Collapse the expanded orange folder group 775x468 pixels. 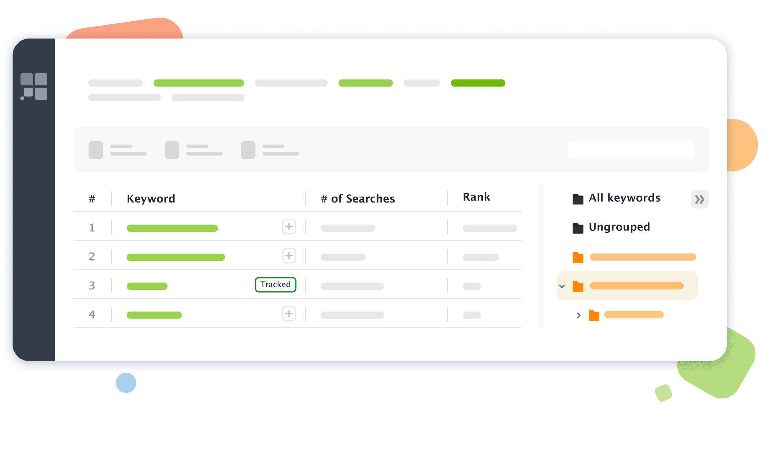tap(561, 286)
